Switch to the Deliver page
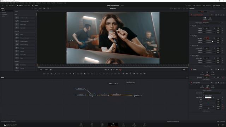226x127 pixels. point(144,125)
